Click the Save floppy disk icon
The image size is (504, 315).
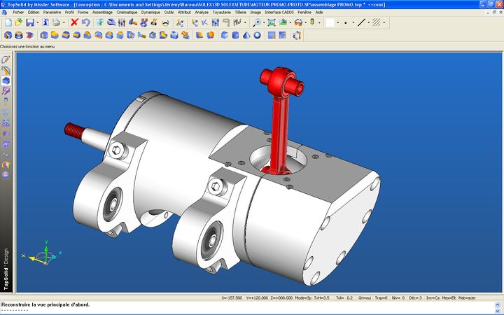[x=30, y=22]
